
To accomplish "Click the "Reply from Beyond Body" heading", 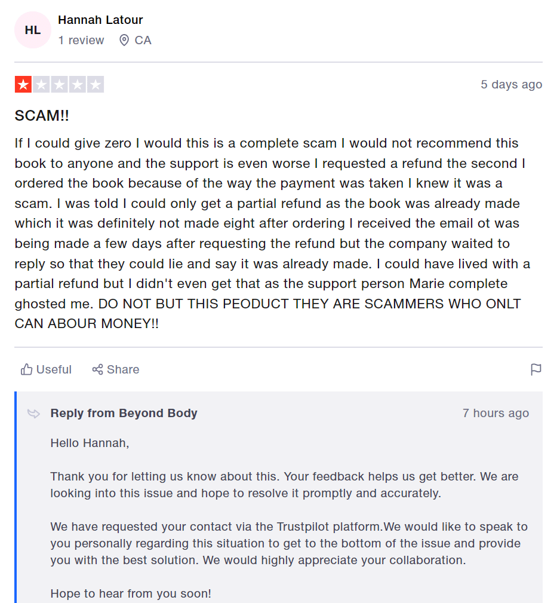I will click(124, 413).
